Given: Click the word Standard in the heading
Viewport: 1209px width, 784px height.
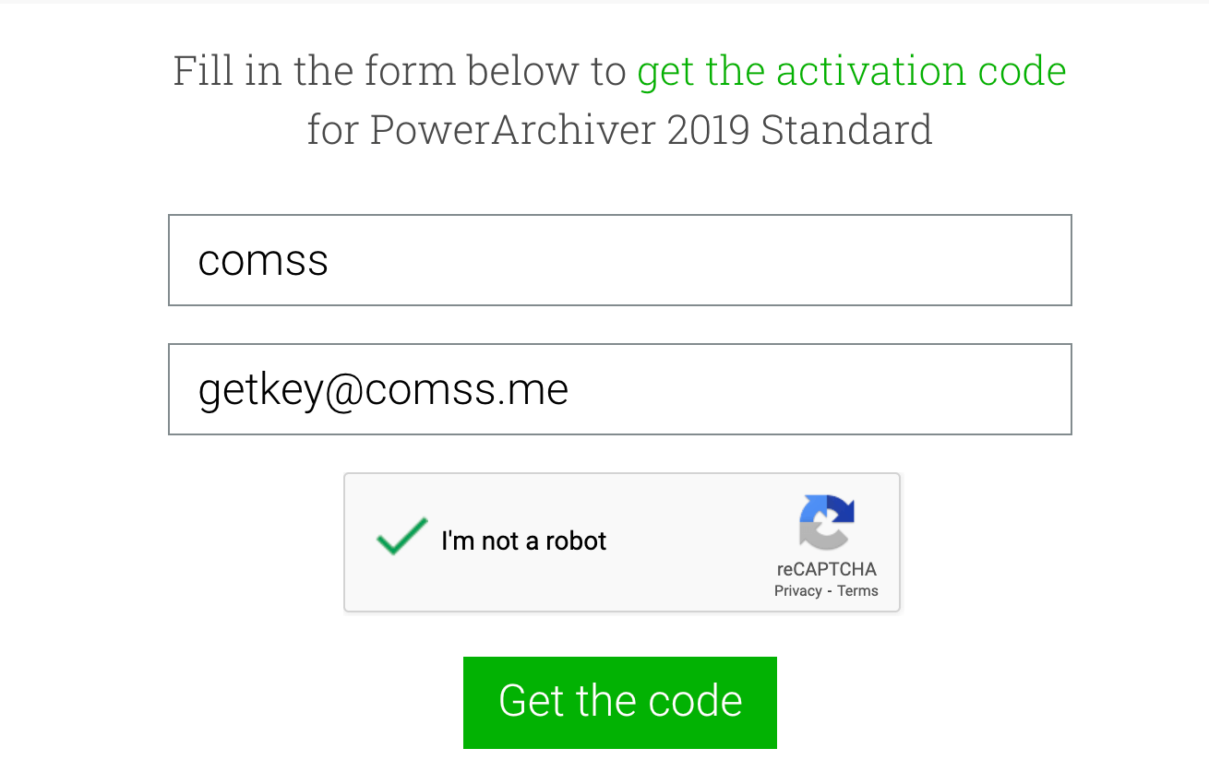Looking at the screenshot, I should (846, 130).
